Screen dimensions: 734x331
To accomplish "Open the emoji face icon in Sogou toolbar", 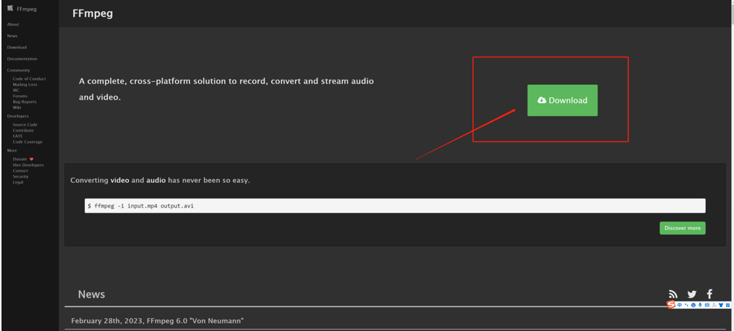I will [693, 305].
